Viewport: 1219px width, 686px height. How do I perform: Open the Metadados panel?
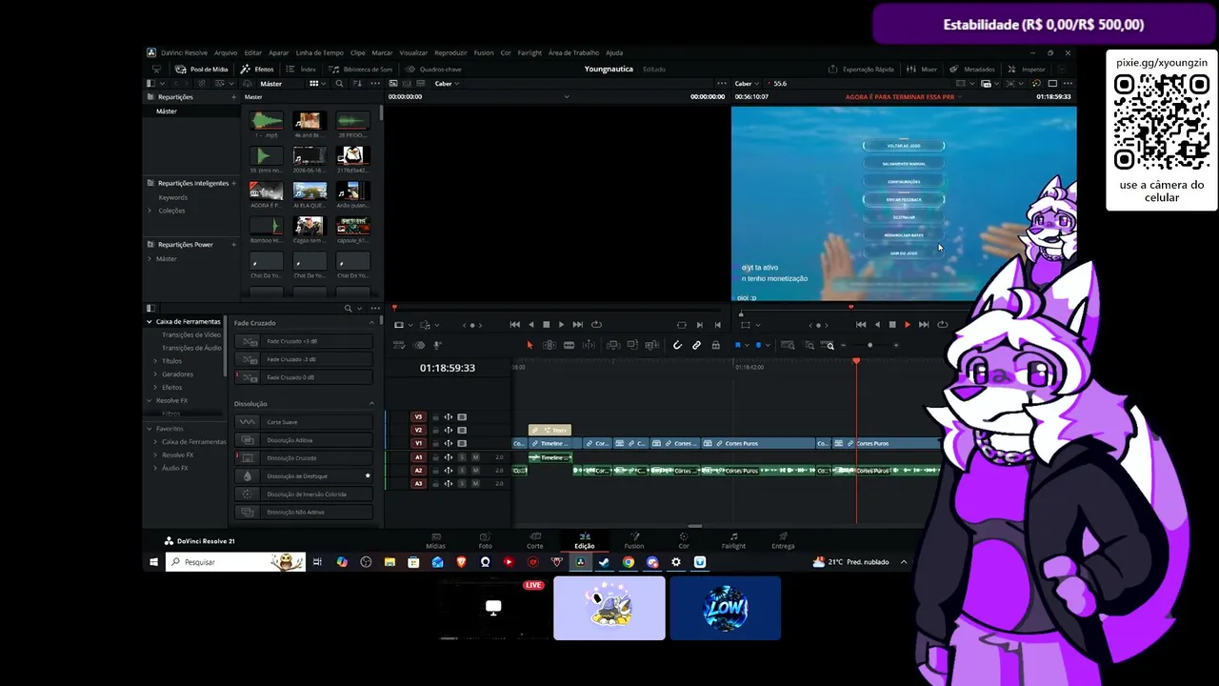pyautogui.click(x=973, y=69)
